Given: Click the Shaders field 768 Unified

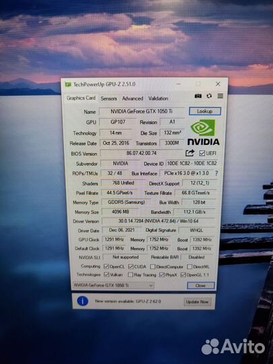Looking at the screenshot, I should pyautogui.click(x=123, y=183).
